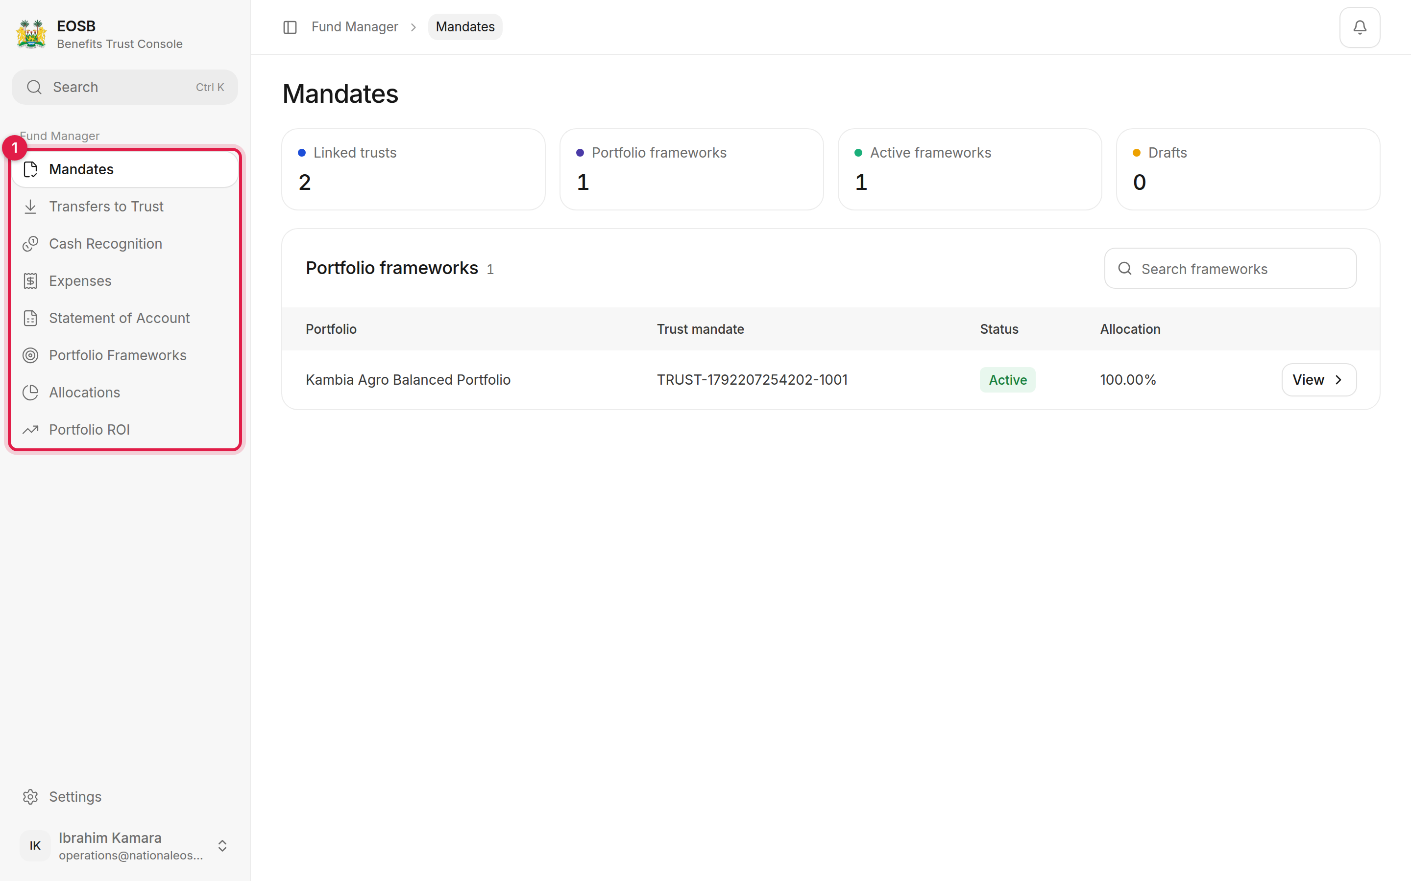Click the Search frameworks magnifier icon
The image size is (1411, 881).
pos(1125,268)
